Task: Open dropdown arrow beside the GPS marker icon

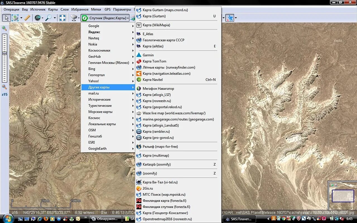Action: click(236, 18)
